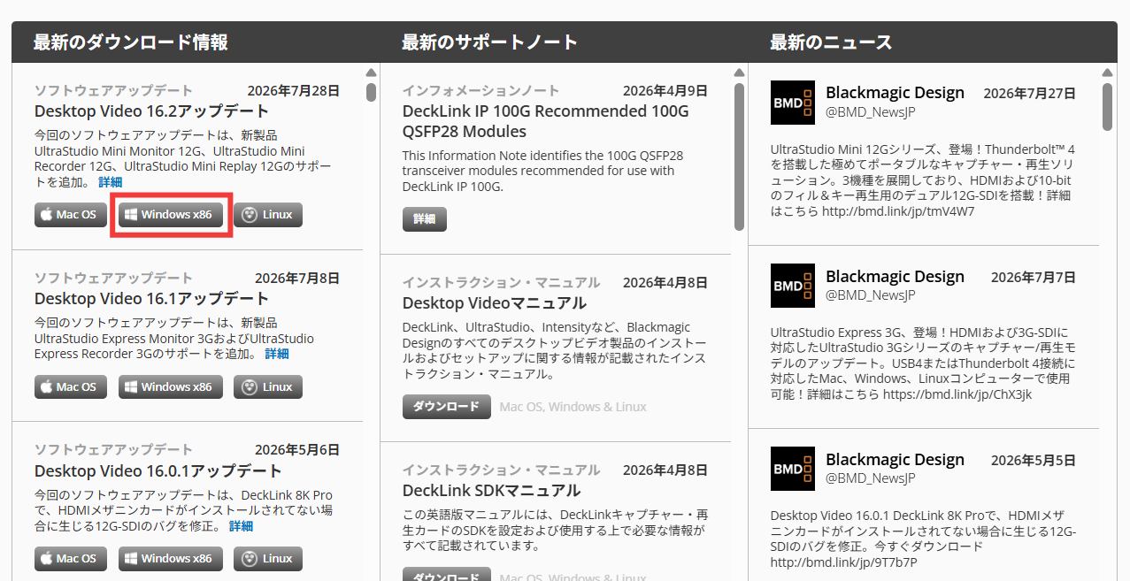The width and height of the screenshot is (1130, 581).
Task: Download Desktop Video 16.1 for Mac OS
Action: click(x=71, y=387)
